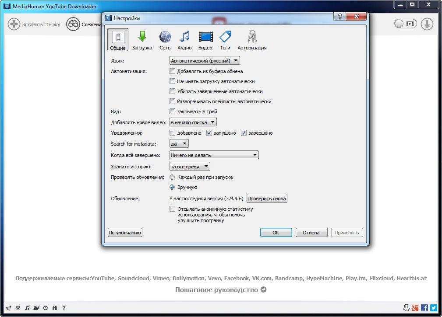Click the Поддерживаемые сервисы text line
This screenshot has height=317, width=442.
click(x=221, y=278)
